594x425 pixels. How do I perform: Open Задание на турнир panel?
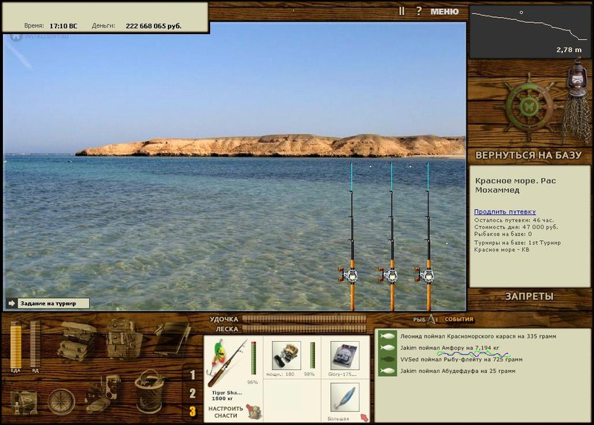(x=53, y=303)
